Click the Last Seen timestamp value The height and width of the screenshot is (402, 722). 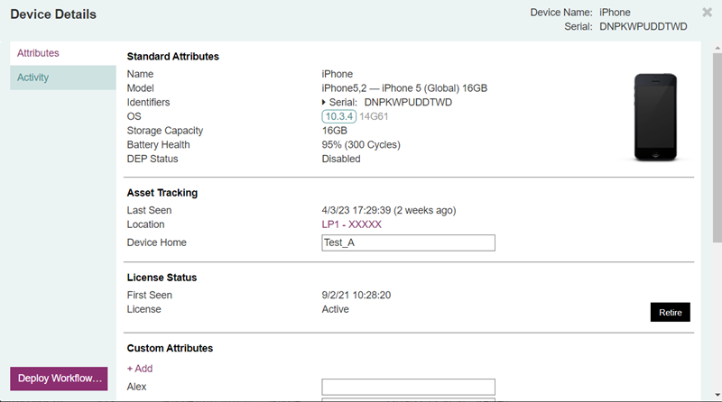[388, 210]
